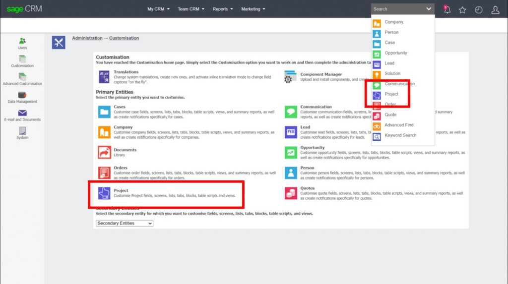Open E-mail and Documents sidebar icon
This screenshot has width=508, height=284.
(x=22, y=113)
